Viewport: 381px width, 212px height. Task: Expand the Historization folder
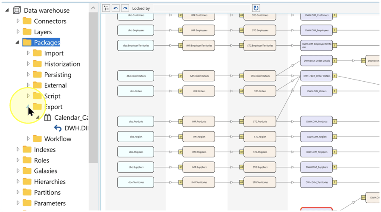point(28,63)
